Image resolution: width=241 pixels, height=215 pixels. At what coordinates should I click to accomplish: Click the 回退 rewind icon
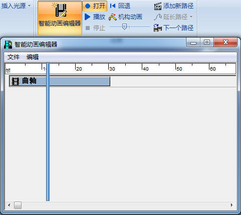pyautogui.click(x=113, y=6)
